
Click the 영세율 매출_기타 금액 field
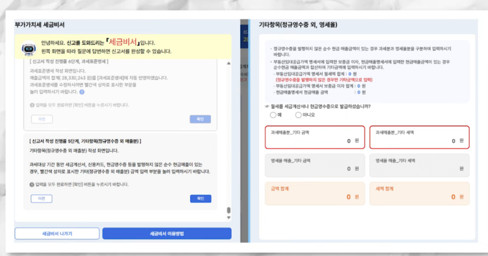[315, 165]
